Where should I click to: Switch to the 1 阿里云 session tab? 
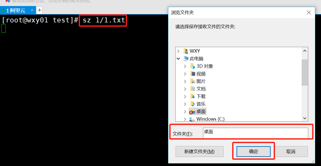16,10
